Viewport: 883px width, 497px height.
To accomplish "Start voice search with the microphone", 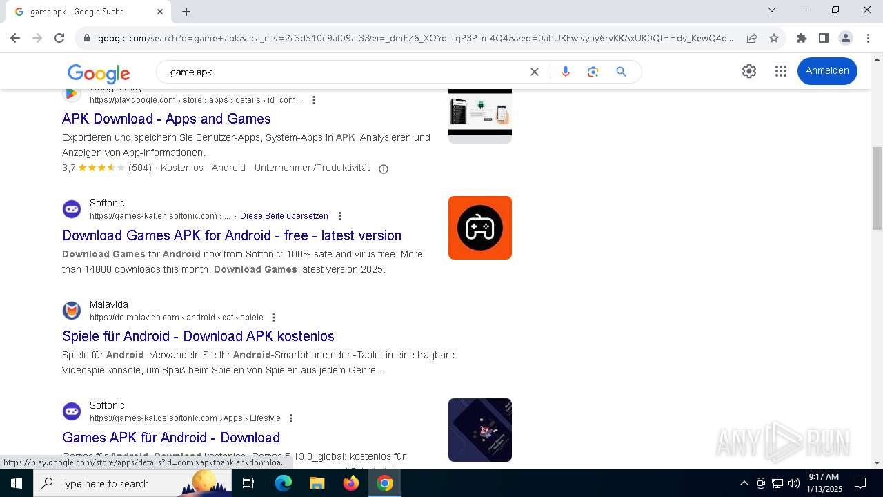I will [x=566, y=72].
